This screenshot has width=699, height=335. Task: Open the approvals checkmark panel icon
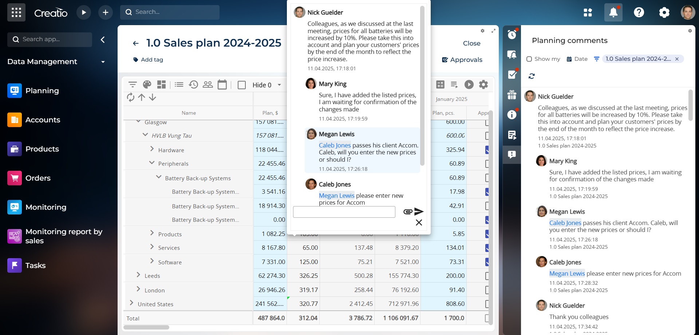click(x=512, y=75)
